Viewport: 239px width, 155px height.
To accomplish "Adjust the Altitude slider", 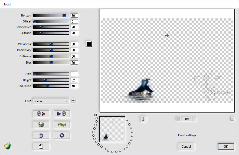I will coord(51,33).
